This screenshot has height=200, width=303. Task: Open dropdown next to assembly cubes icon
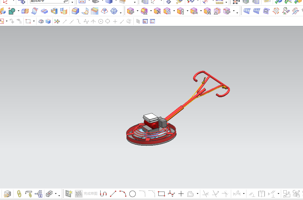point(56,194)
